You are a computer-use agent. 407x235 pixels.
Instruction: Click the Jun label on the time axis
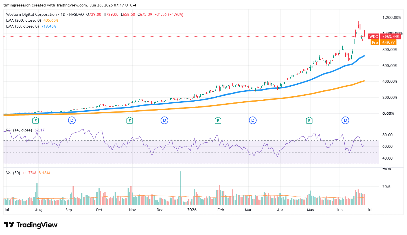click(340, 210)
